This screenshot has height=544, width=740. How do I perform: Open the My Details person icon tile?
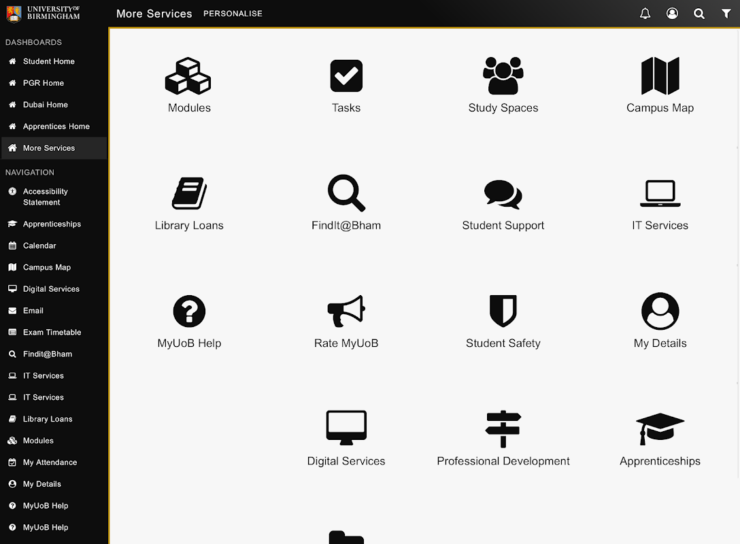click(660, 311)
